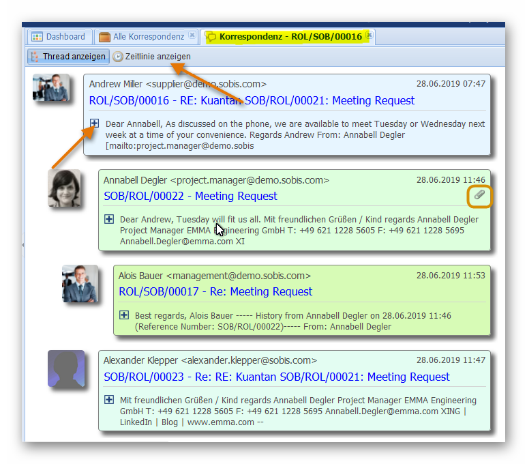Image resolution: width=527 pixels, height=464 pixels.
Task: Click Alexander Klepper's placeholder avatar
Action: tap(66, 369)
